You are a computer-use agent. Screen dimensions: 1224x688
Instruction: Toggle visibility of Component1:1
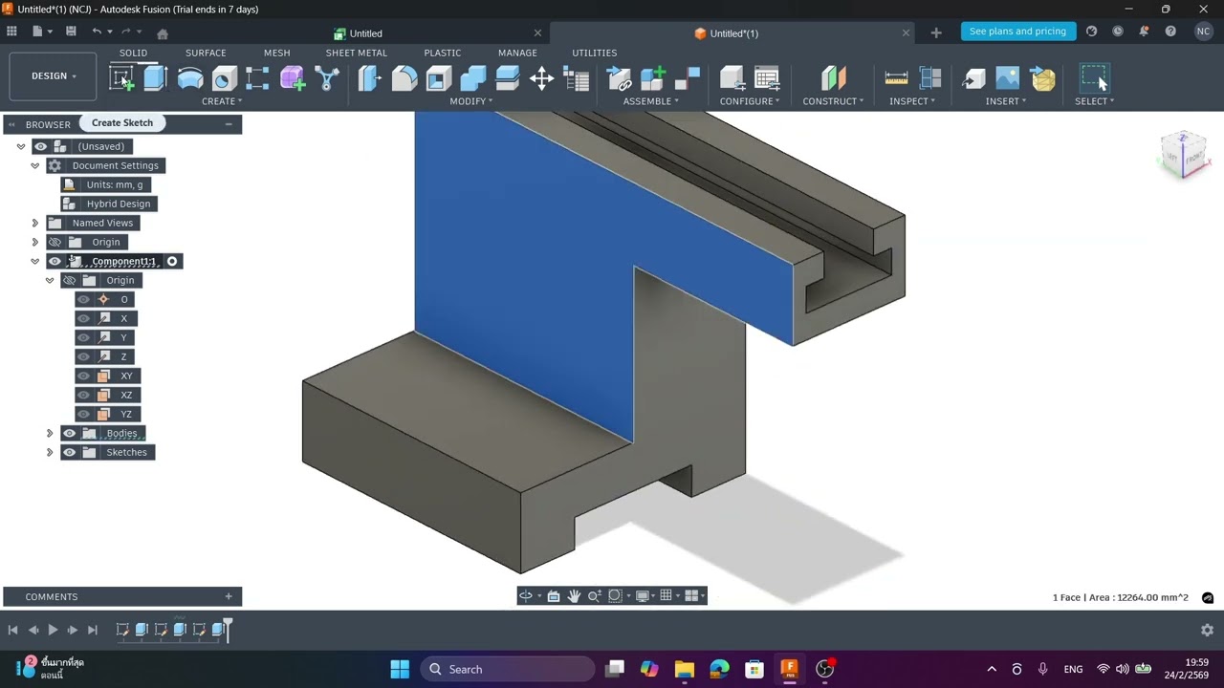coord(55,261)
